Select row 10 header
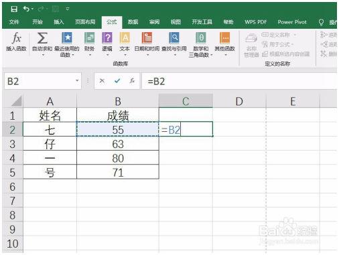This screenshot has height=255, width=339. coord(13,244)
